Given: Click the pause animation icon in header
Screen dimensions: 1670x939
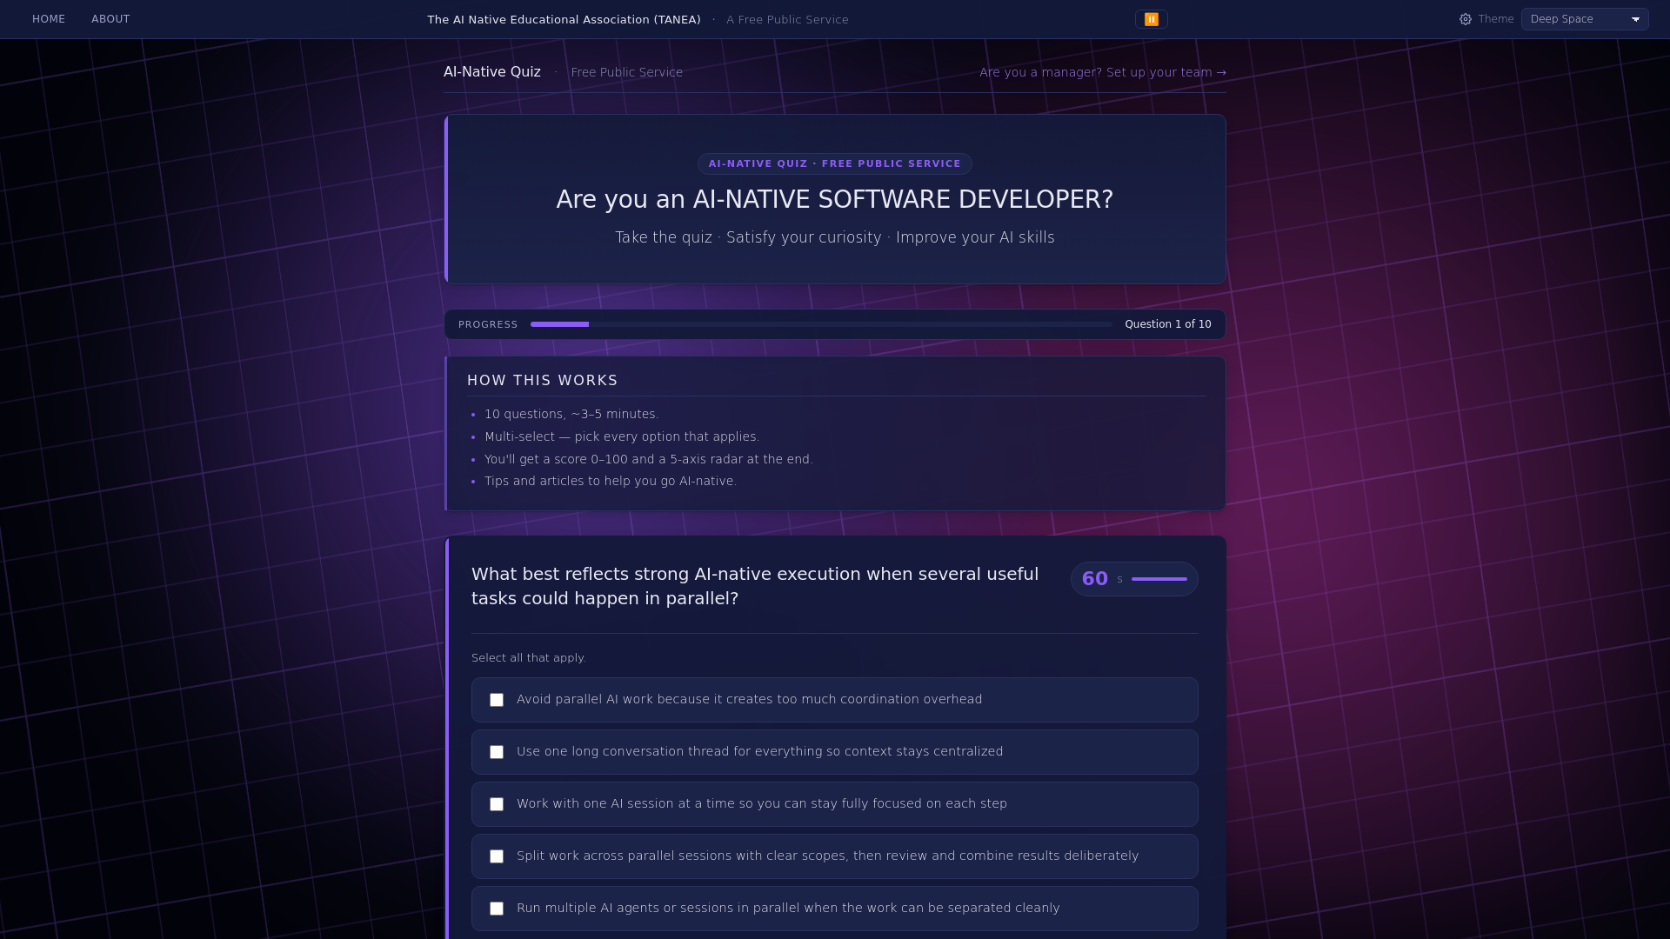Looking at the screenshot, I should pos(1151,19).
